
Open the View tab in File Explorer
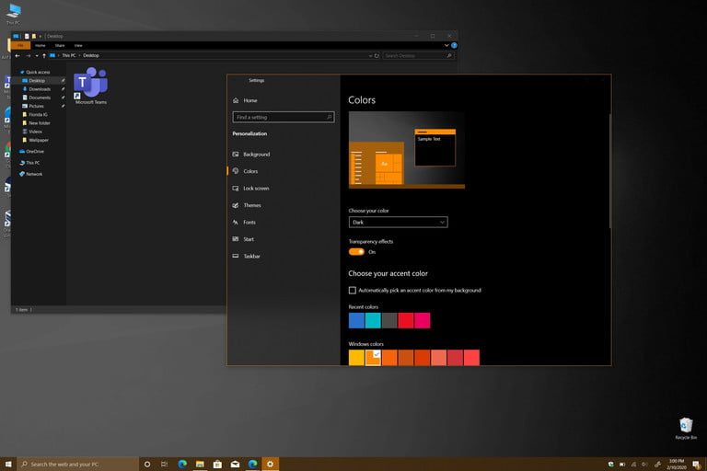click(78, 45)
